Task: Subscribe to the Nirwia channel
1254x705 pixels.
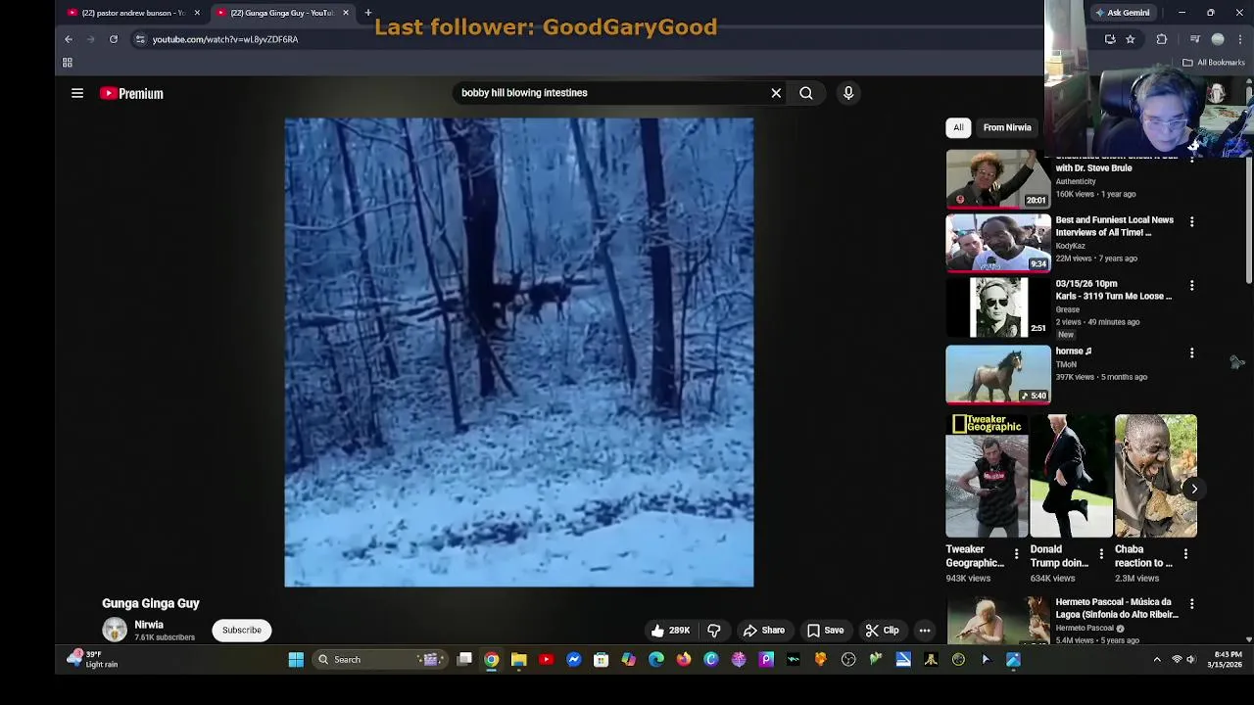Action: pos(241,631)
